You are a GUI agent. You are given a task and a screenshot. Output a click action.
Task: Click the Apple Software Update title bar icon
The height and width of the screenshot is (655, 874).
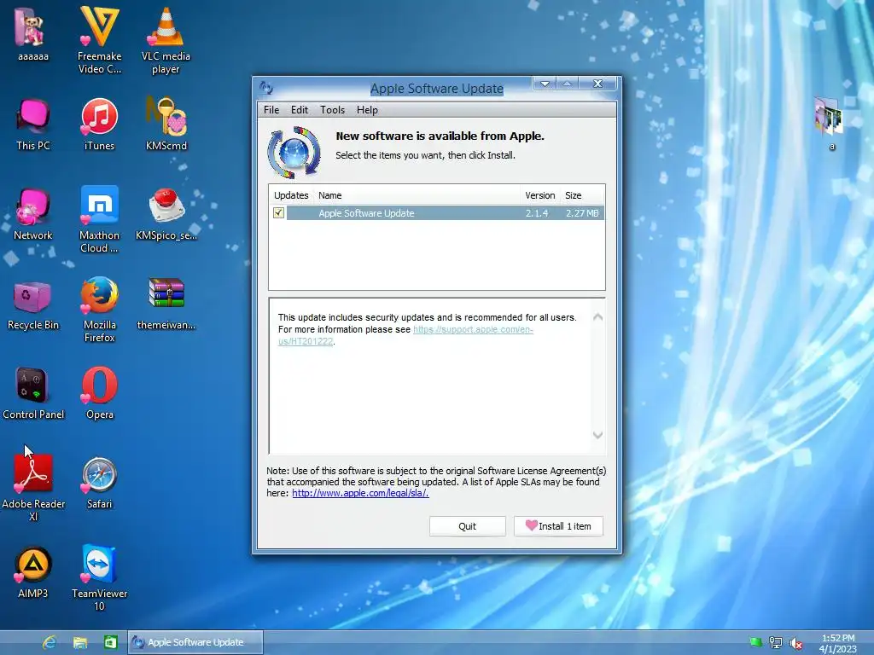(x=266, y=88)
